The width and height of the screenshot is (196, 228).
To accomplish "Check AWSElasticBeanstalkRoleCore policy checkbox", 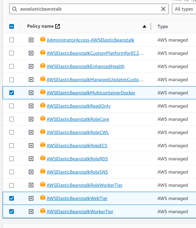I will (12, 119).
